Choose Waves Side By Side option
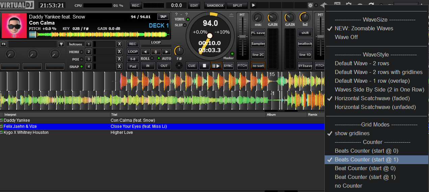Image resolution: width=429 pixels, height=192 pixels. (x=379, y=89)
